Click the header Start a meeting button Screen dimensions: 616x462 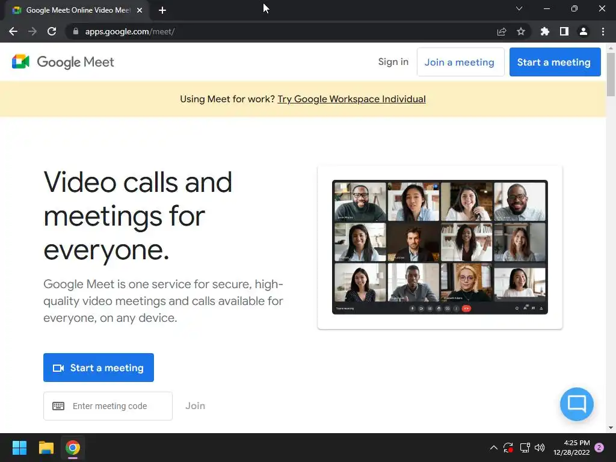[x=555, y=62]
